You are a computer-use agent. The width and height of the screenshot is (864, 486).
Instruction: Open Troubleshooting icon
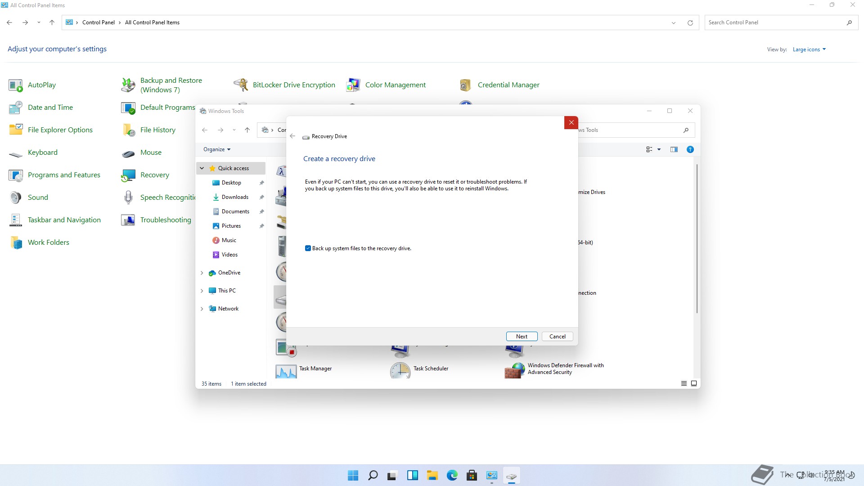point(128,220)
